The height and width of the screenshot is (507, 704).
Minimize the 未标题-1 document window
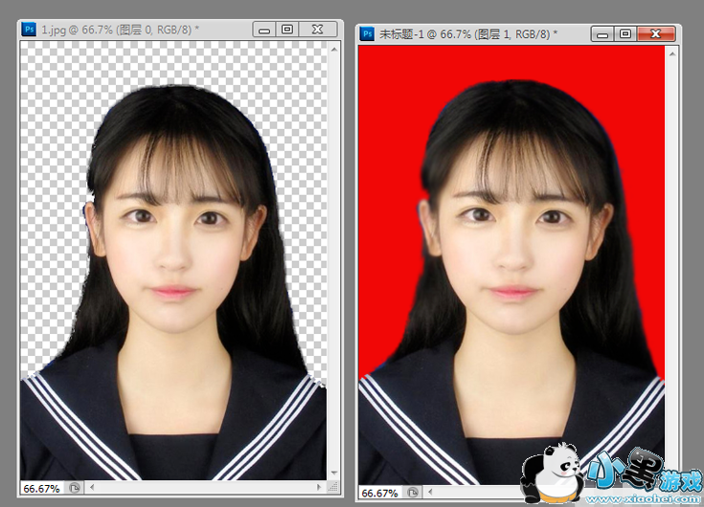(602, 33)
